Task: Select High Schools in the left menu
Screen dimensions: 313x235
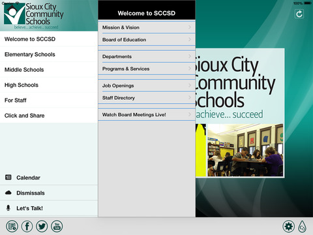Action: point(49,85)
